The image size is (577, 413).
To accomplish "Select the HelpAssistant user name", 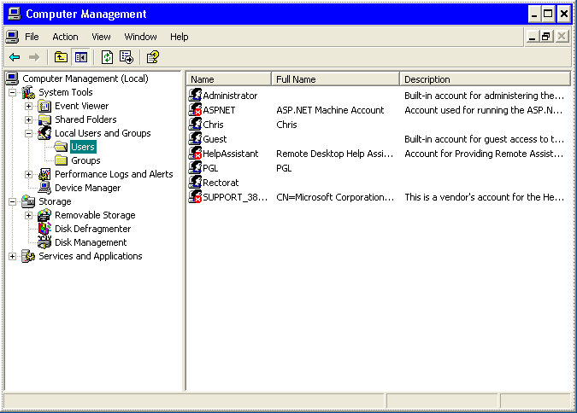I will (x=231, y=154).
